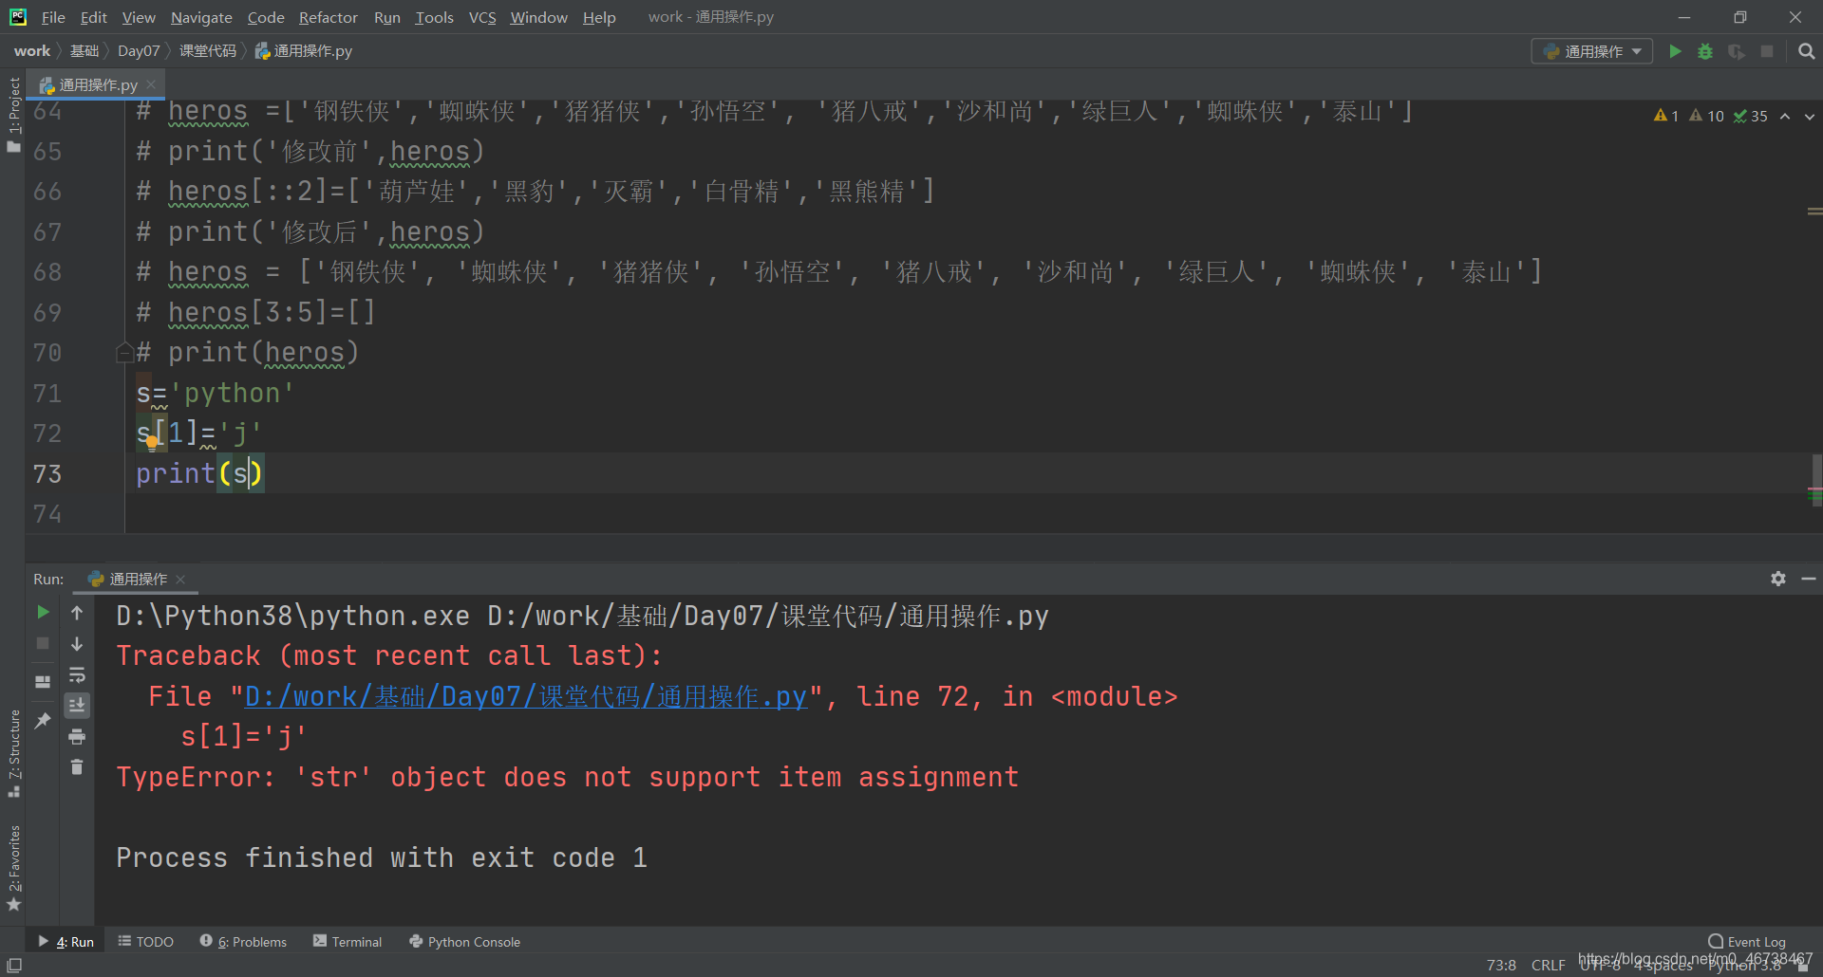Place cursor on line 71 s='python'
1823x977 pixels.
(216, 393)
